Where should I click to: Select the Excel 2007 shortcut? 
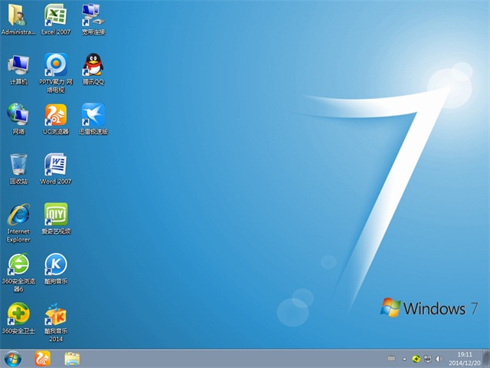click(56, 18)
